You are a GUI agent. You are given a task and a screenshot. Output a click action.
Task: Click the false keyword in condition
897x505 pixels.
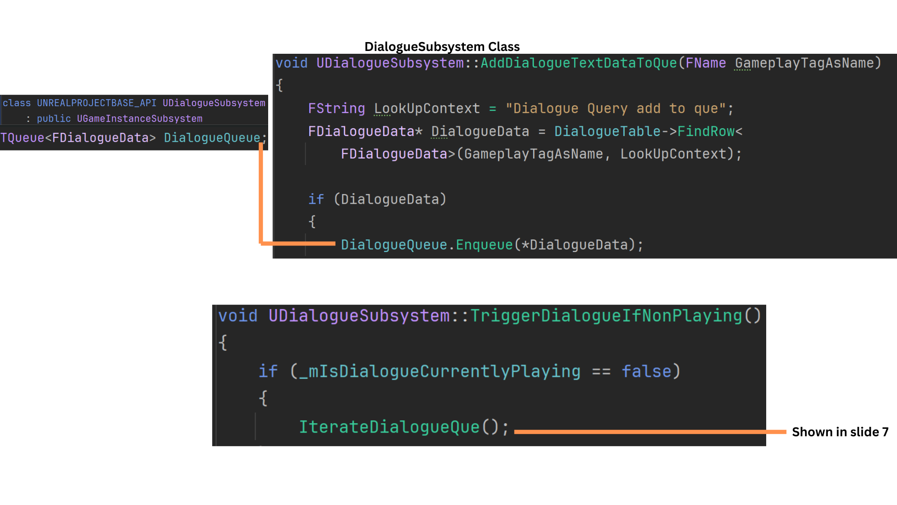(x=646, y=371)
